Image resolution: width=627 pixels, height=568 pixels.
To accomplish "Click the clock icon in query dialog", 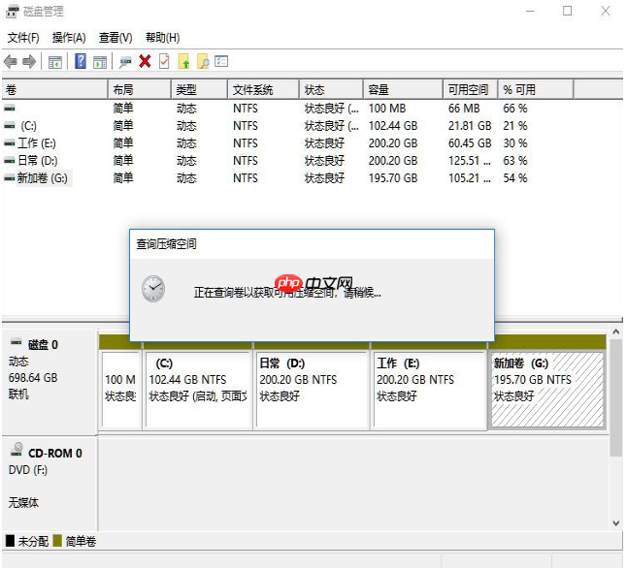I will pyautogui.click(x=153, y=289).
